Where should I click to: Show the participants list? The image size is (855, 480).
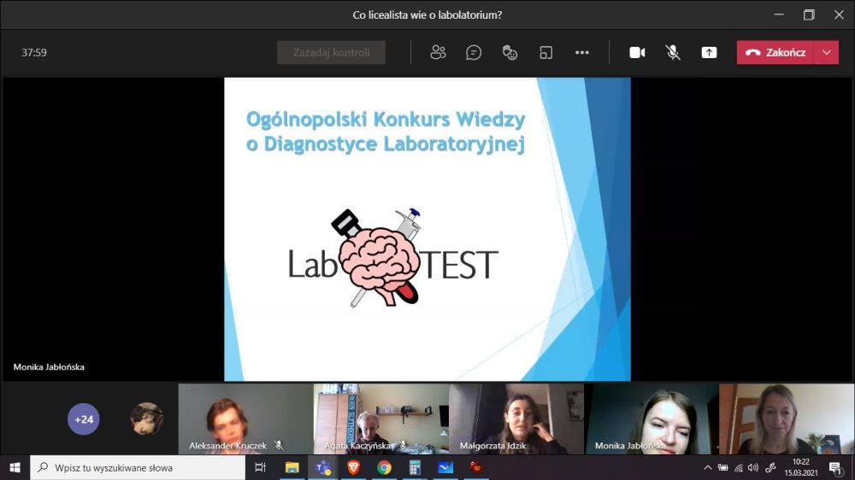pos(438,52)
